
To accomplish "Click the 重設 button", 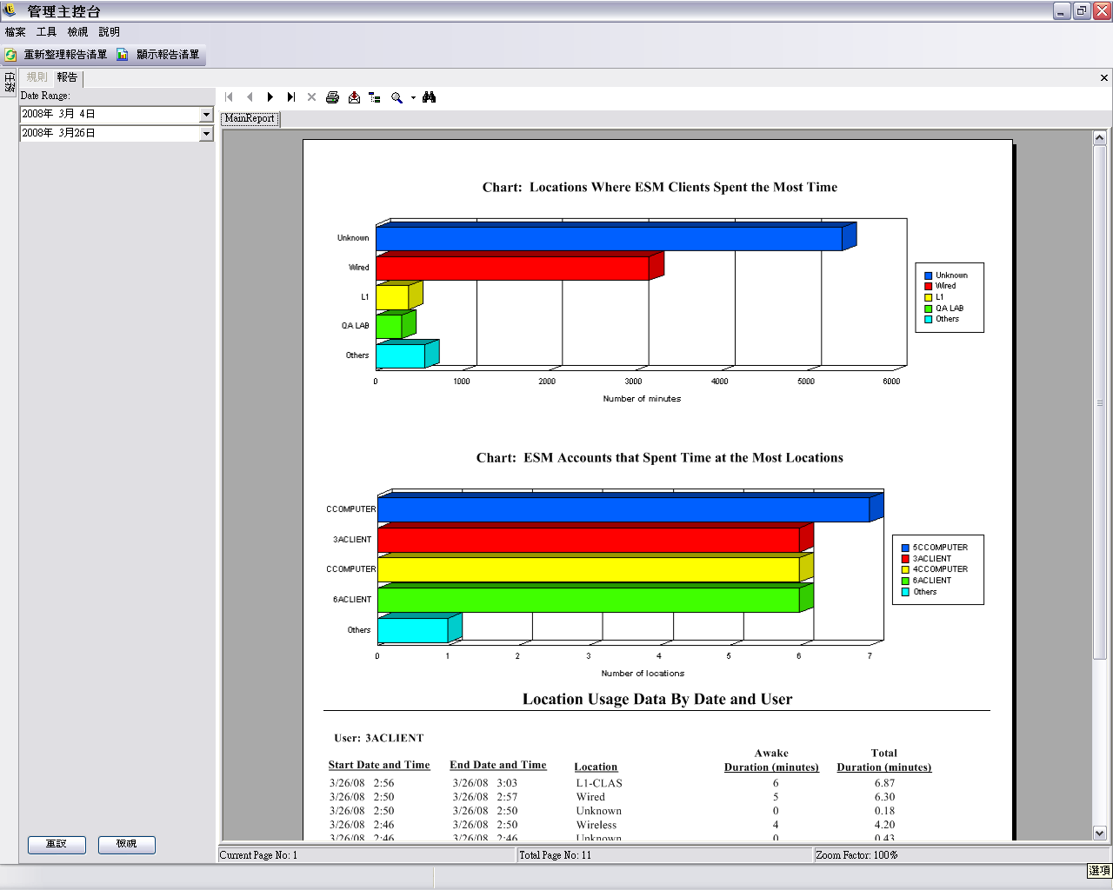I will [x=57, y=844].
